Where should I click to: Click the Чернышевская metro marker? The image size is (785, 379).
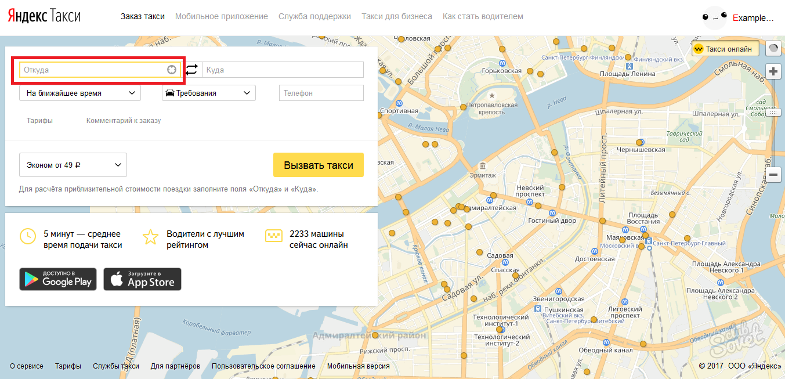640,142
